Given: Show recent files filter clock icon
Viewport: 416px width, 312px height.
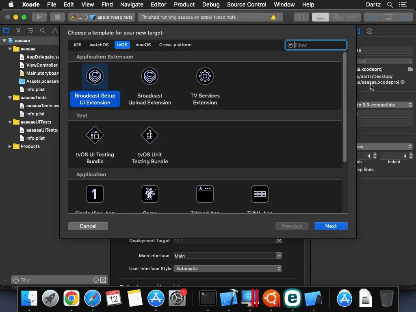Looking at the screenshot, I should pyautogui.click(x=96, y=280).
